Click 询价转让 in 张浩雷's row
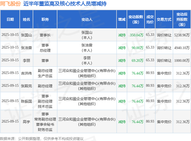The width and height of the screenshot is (191, 141). 164,48
